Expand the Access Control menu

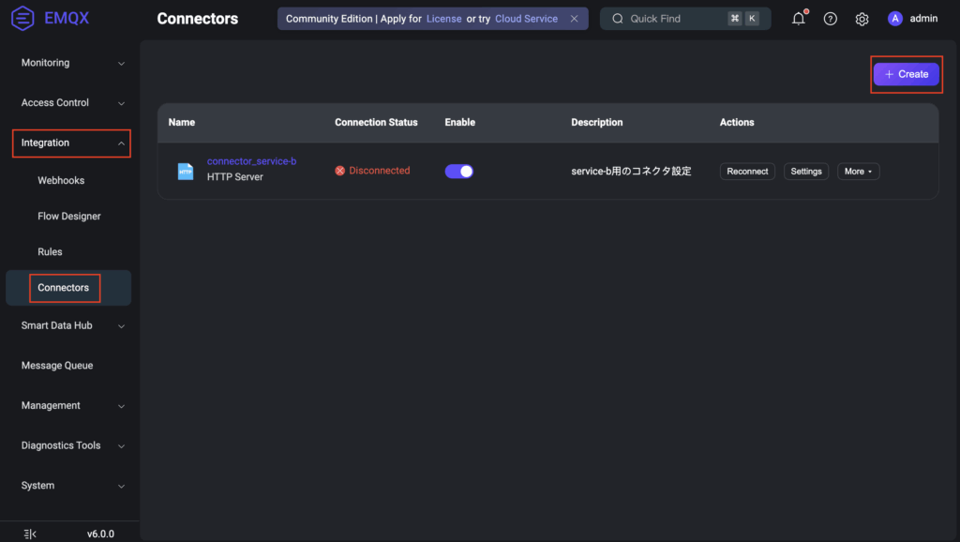point(70,103)
